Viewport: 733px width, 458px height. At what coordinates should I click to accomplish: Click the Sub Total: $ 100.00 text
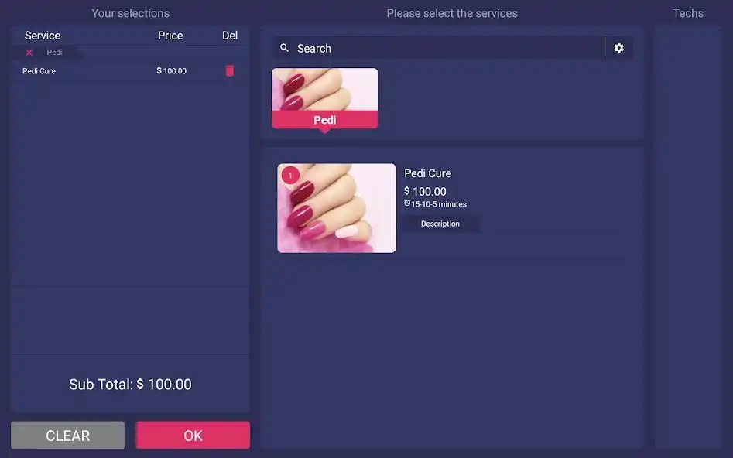tap(131, 385)
